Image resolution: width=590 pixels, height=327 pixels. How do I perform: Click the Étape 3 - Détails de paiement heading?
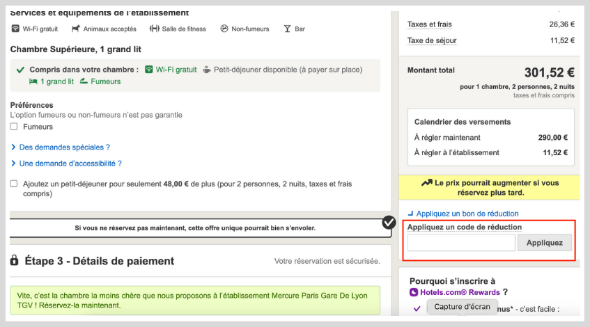click(x=100, y=261)
